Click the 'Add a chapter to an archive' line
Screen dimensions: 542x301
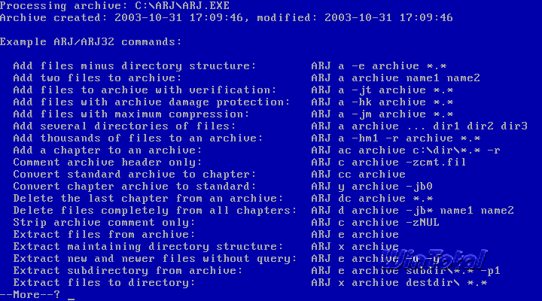[x=106, y=150]
